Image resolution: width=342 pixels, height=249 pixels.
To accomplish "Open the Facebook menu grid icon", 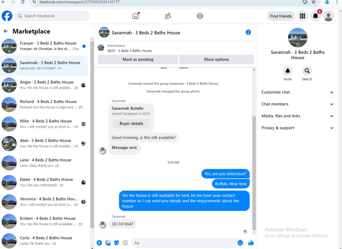I will [303, 16].
